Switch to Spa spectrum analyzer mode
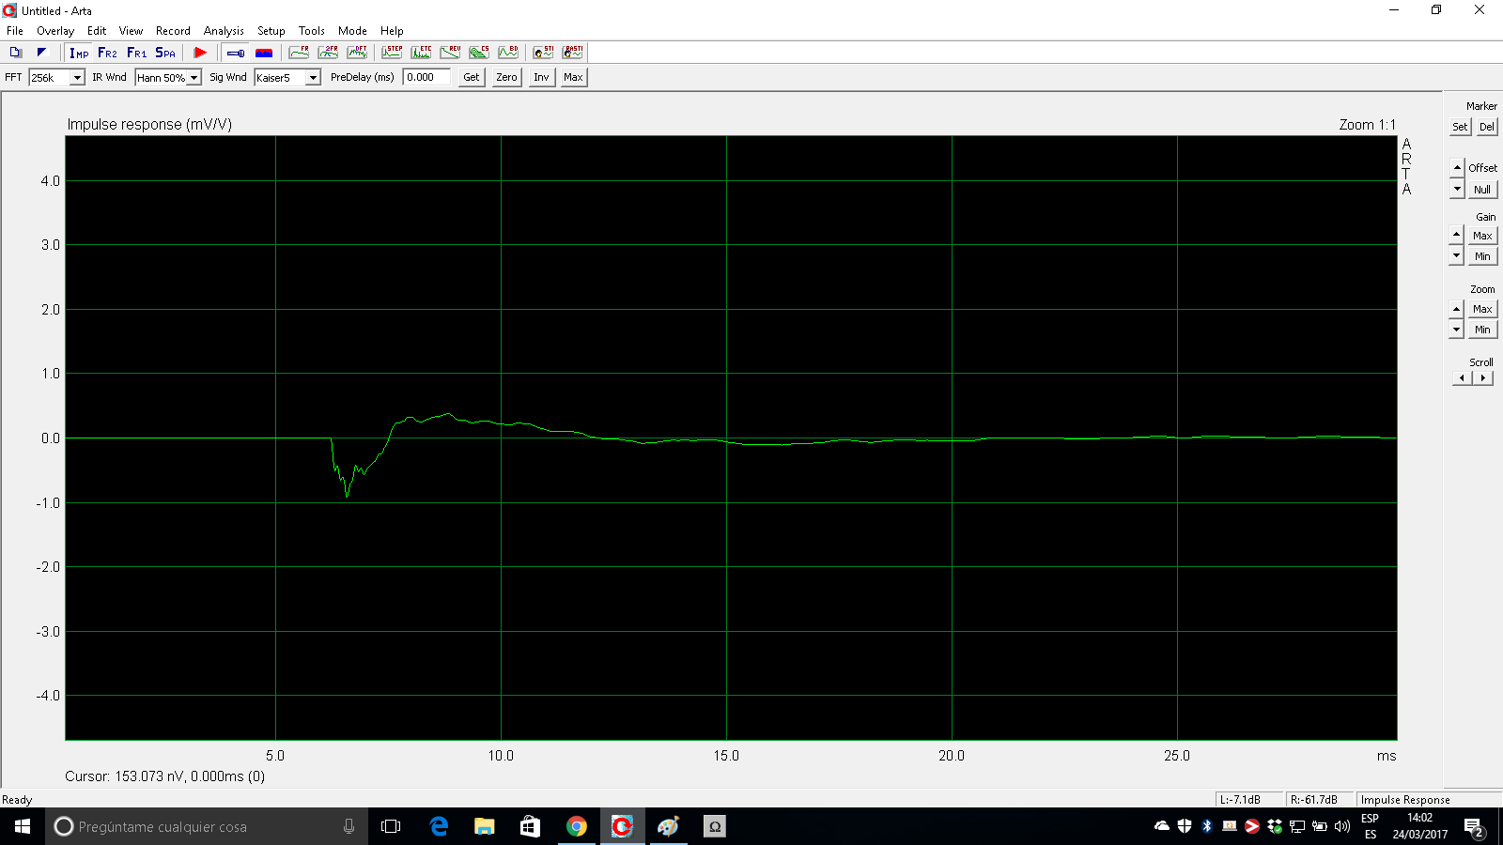This screenshot has width=1503, height=845. [x=165, y=53]
